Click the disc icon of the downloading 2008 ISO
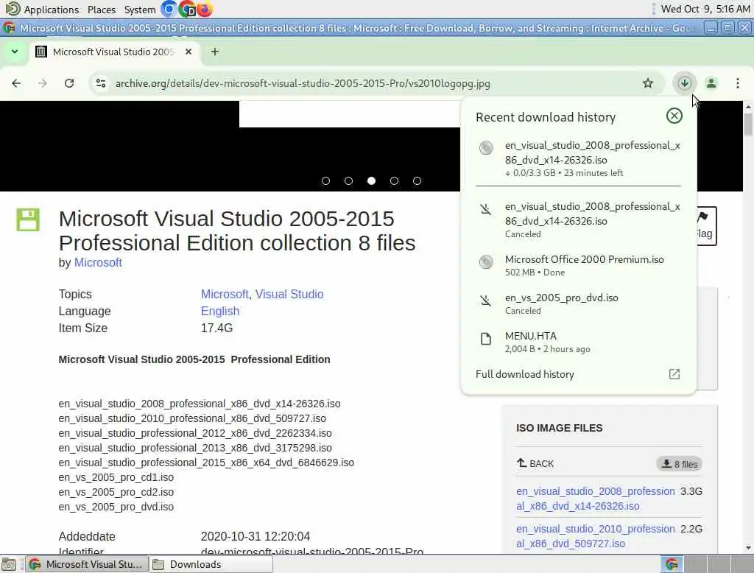This screenshot has width=754, height=573. point(486,148)
